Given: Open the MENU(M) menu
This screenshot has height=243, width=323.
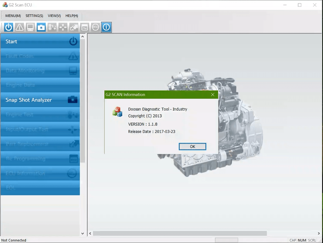Looking at the screenshot, I should click(x=13, y=16).
